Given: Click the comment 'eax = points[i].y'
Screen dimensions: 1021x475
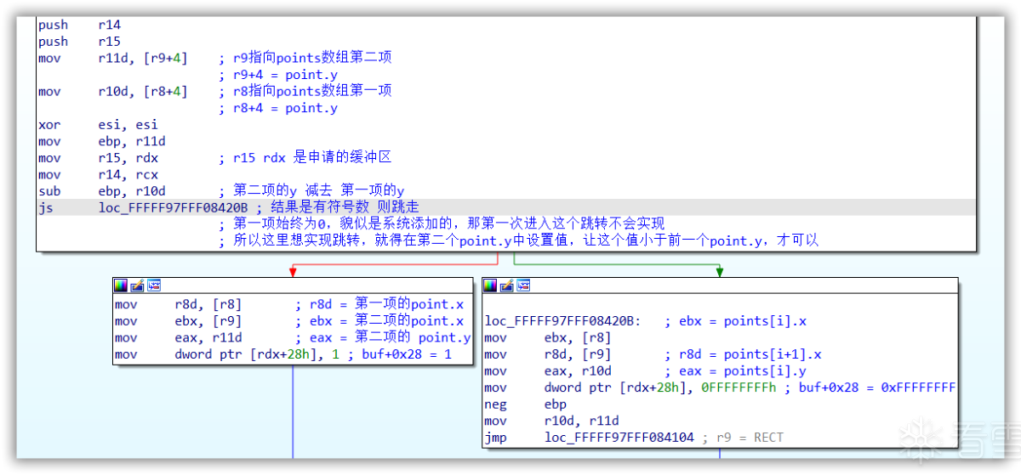Looking at the screenshot, I should [735, 370].
